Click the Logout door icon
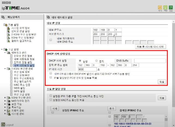Image resolution: width=175 pixels, height=127 pixels. click(3, 125)
